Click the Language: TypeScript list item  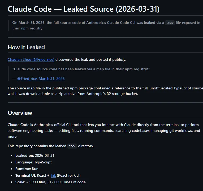click(33, 162)
